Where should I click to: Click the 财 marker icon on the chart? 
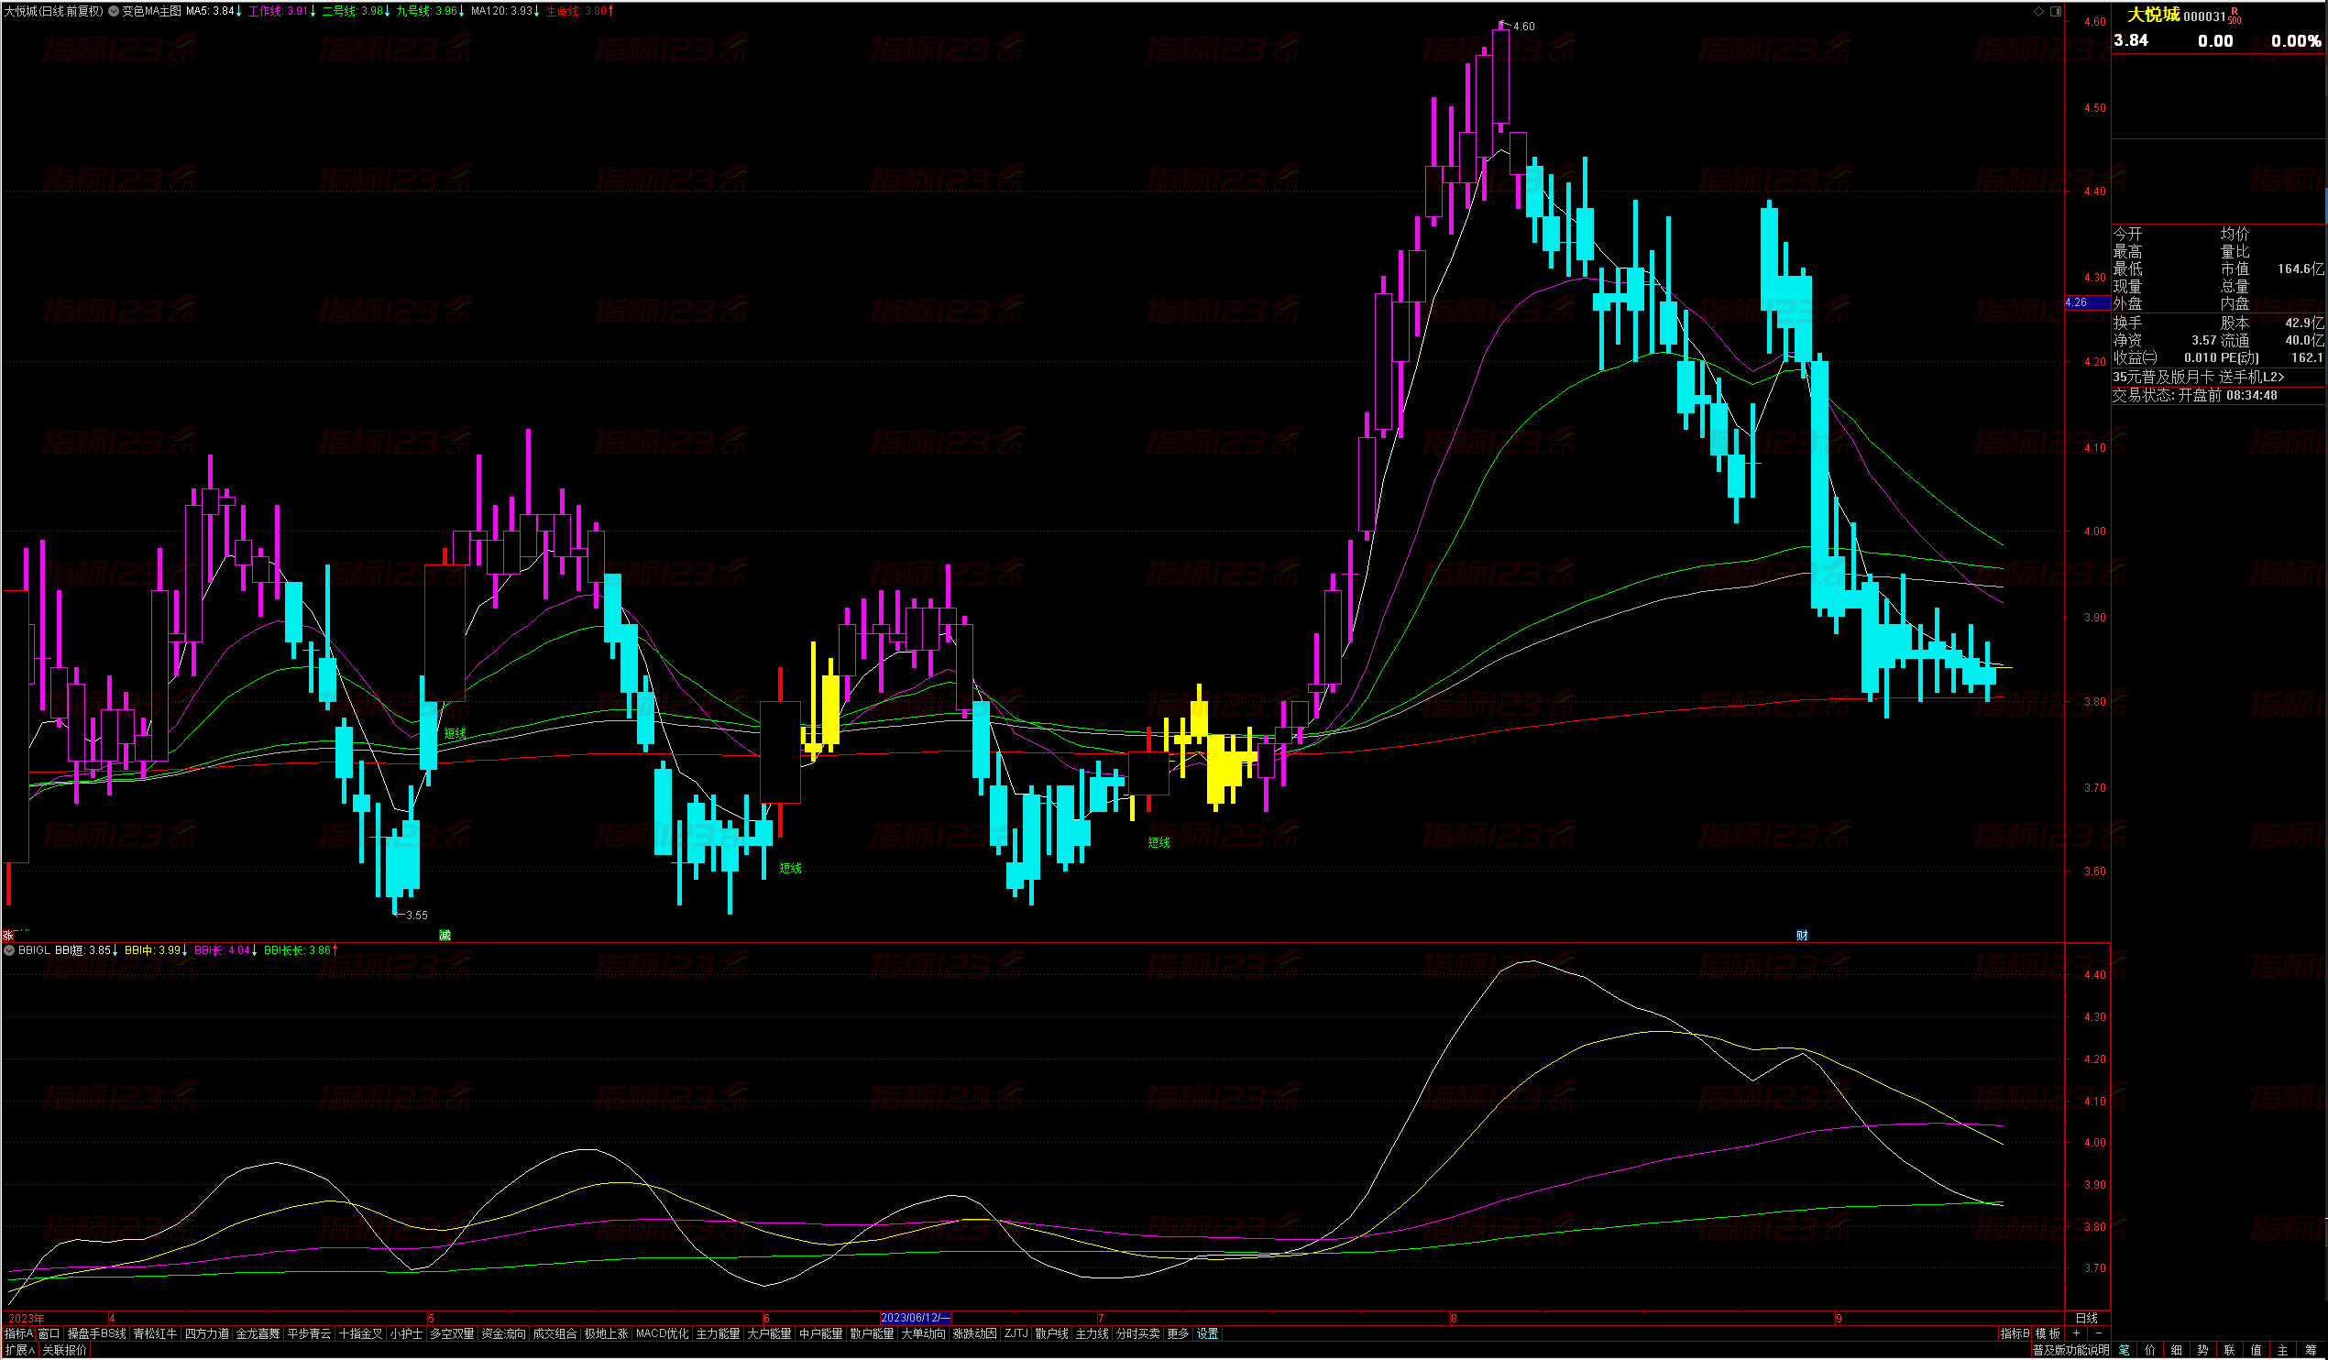(1801, 935)
